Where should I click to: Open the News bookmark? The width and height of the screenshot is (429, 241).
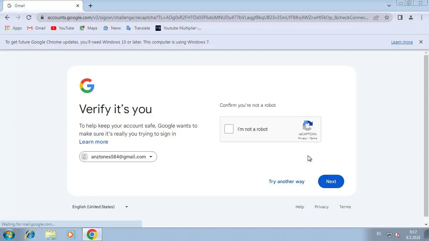click(112, 28)
